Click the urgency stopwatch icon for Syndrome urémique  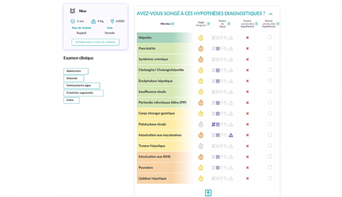[x=201, y=60]
